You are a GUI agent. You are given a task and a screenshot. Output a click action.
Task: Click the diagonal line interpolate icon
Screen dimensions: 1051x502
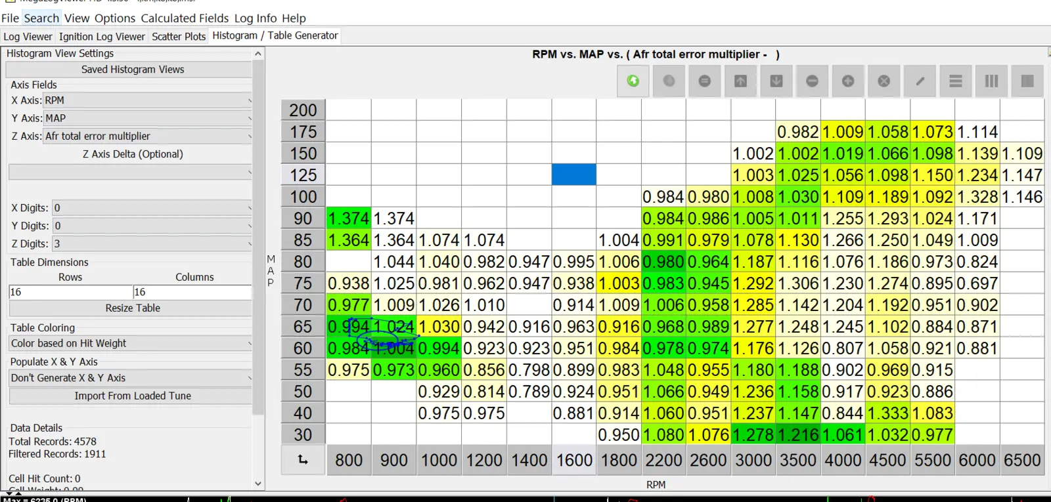click(920, 81)
